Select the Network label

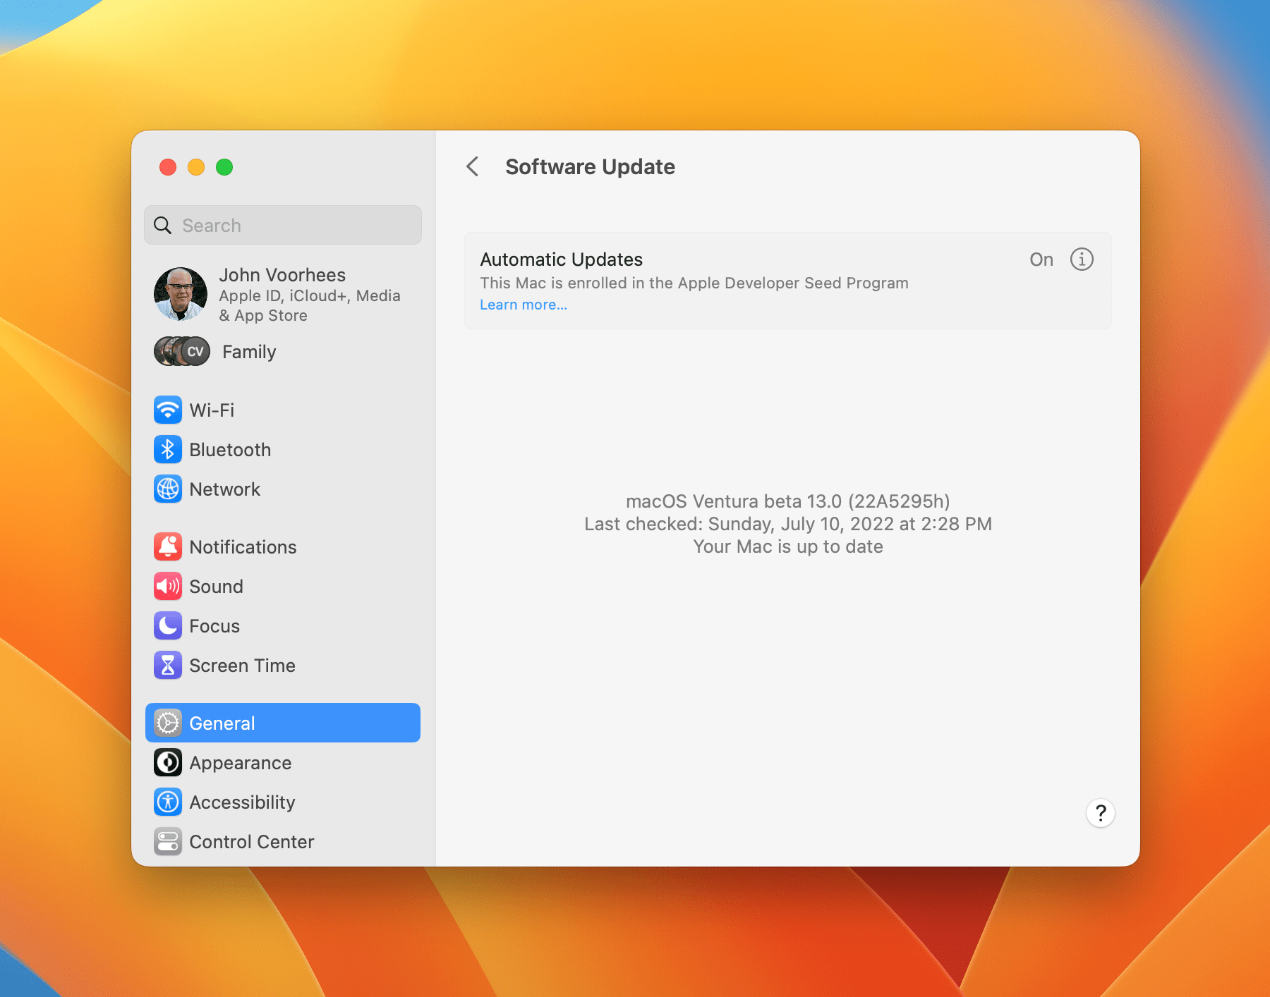225,489
